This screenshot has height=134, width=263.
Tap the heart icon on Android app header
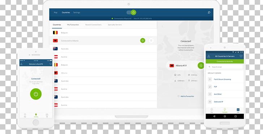coord(241,56)
